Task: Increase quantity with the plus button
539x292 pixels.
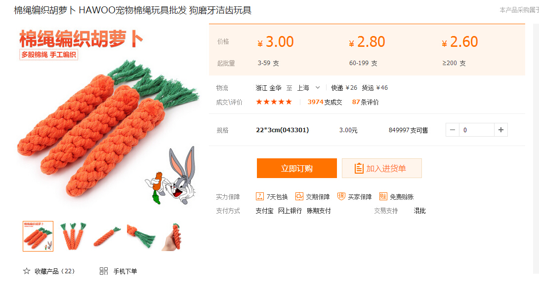Action: (501, 130)
